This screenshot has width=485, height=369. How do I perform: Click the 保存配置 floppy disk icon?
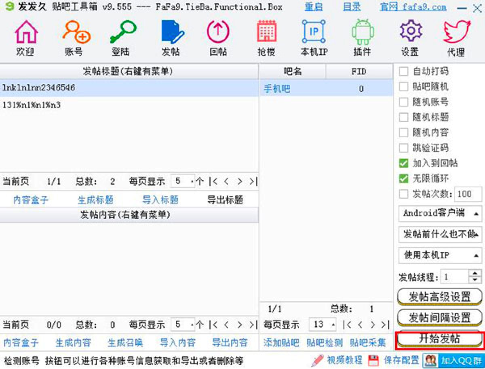tap(374, 360)
